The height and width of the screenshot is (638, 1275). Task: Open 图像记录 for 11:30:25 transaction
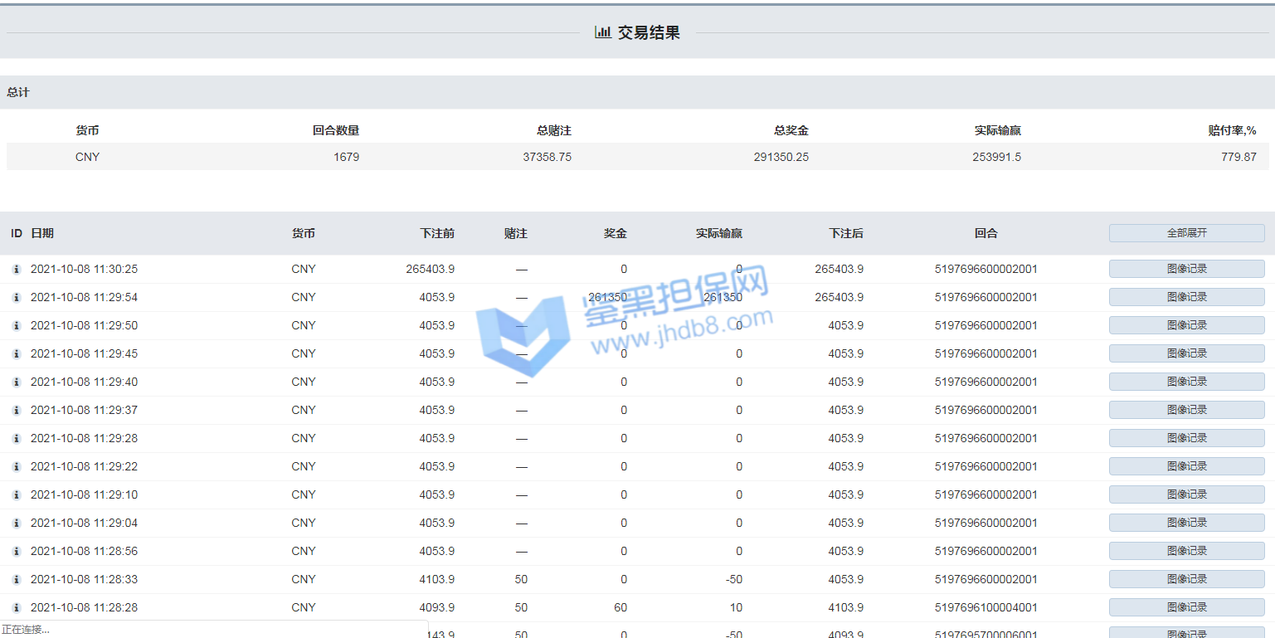1186,269
